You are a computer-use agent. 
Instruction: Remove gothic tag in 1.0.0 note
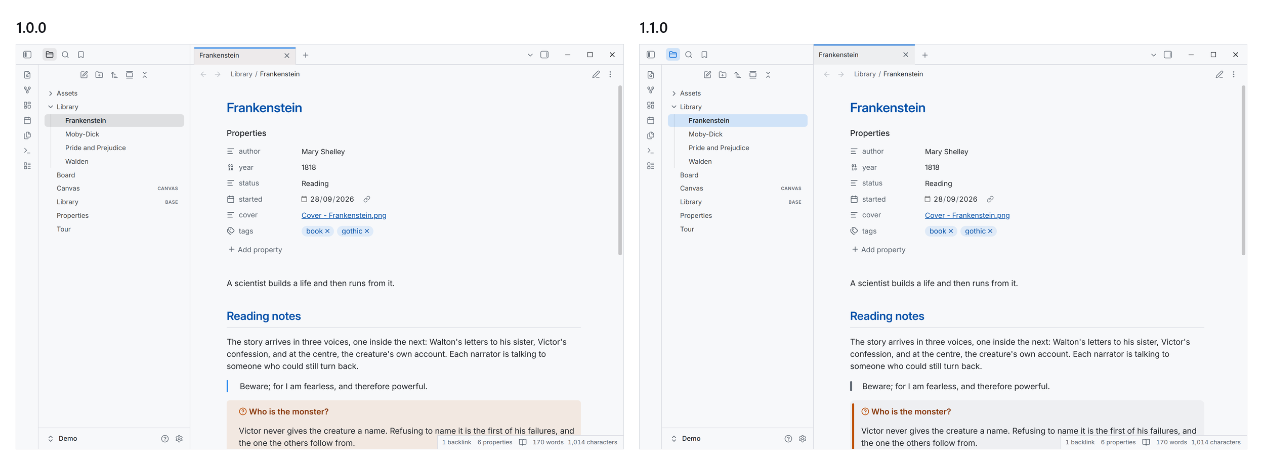point(367,231)
